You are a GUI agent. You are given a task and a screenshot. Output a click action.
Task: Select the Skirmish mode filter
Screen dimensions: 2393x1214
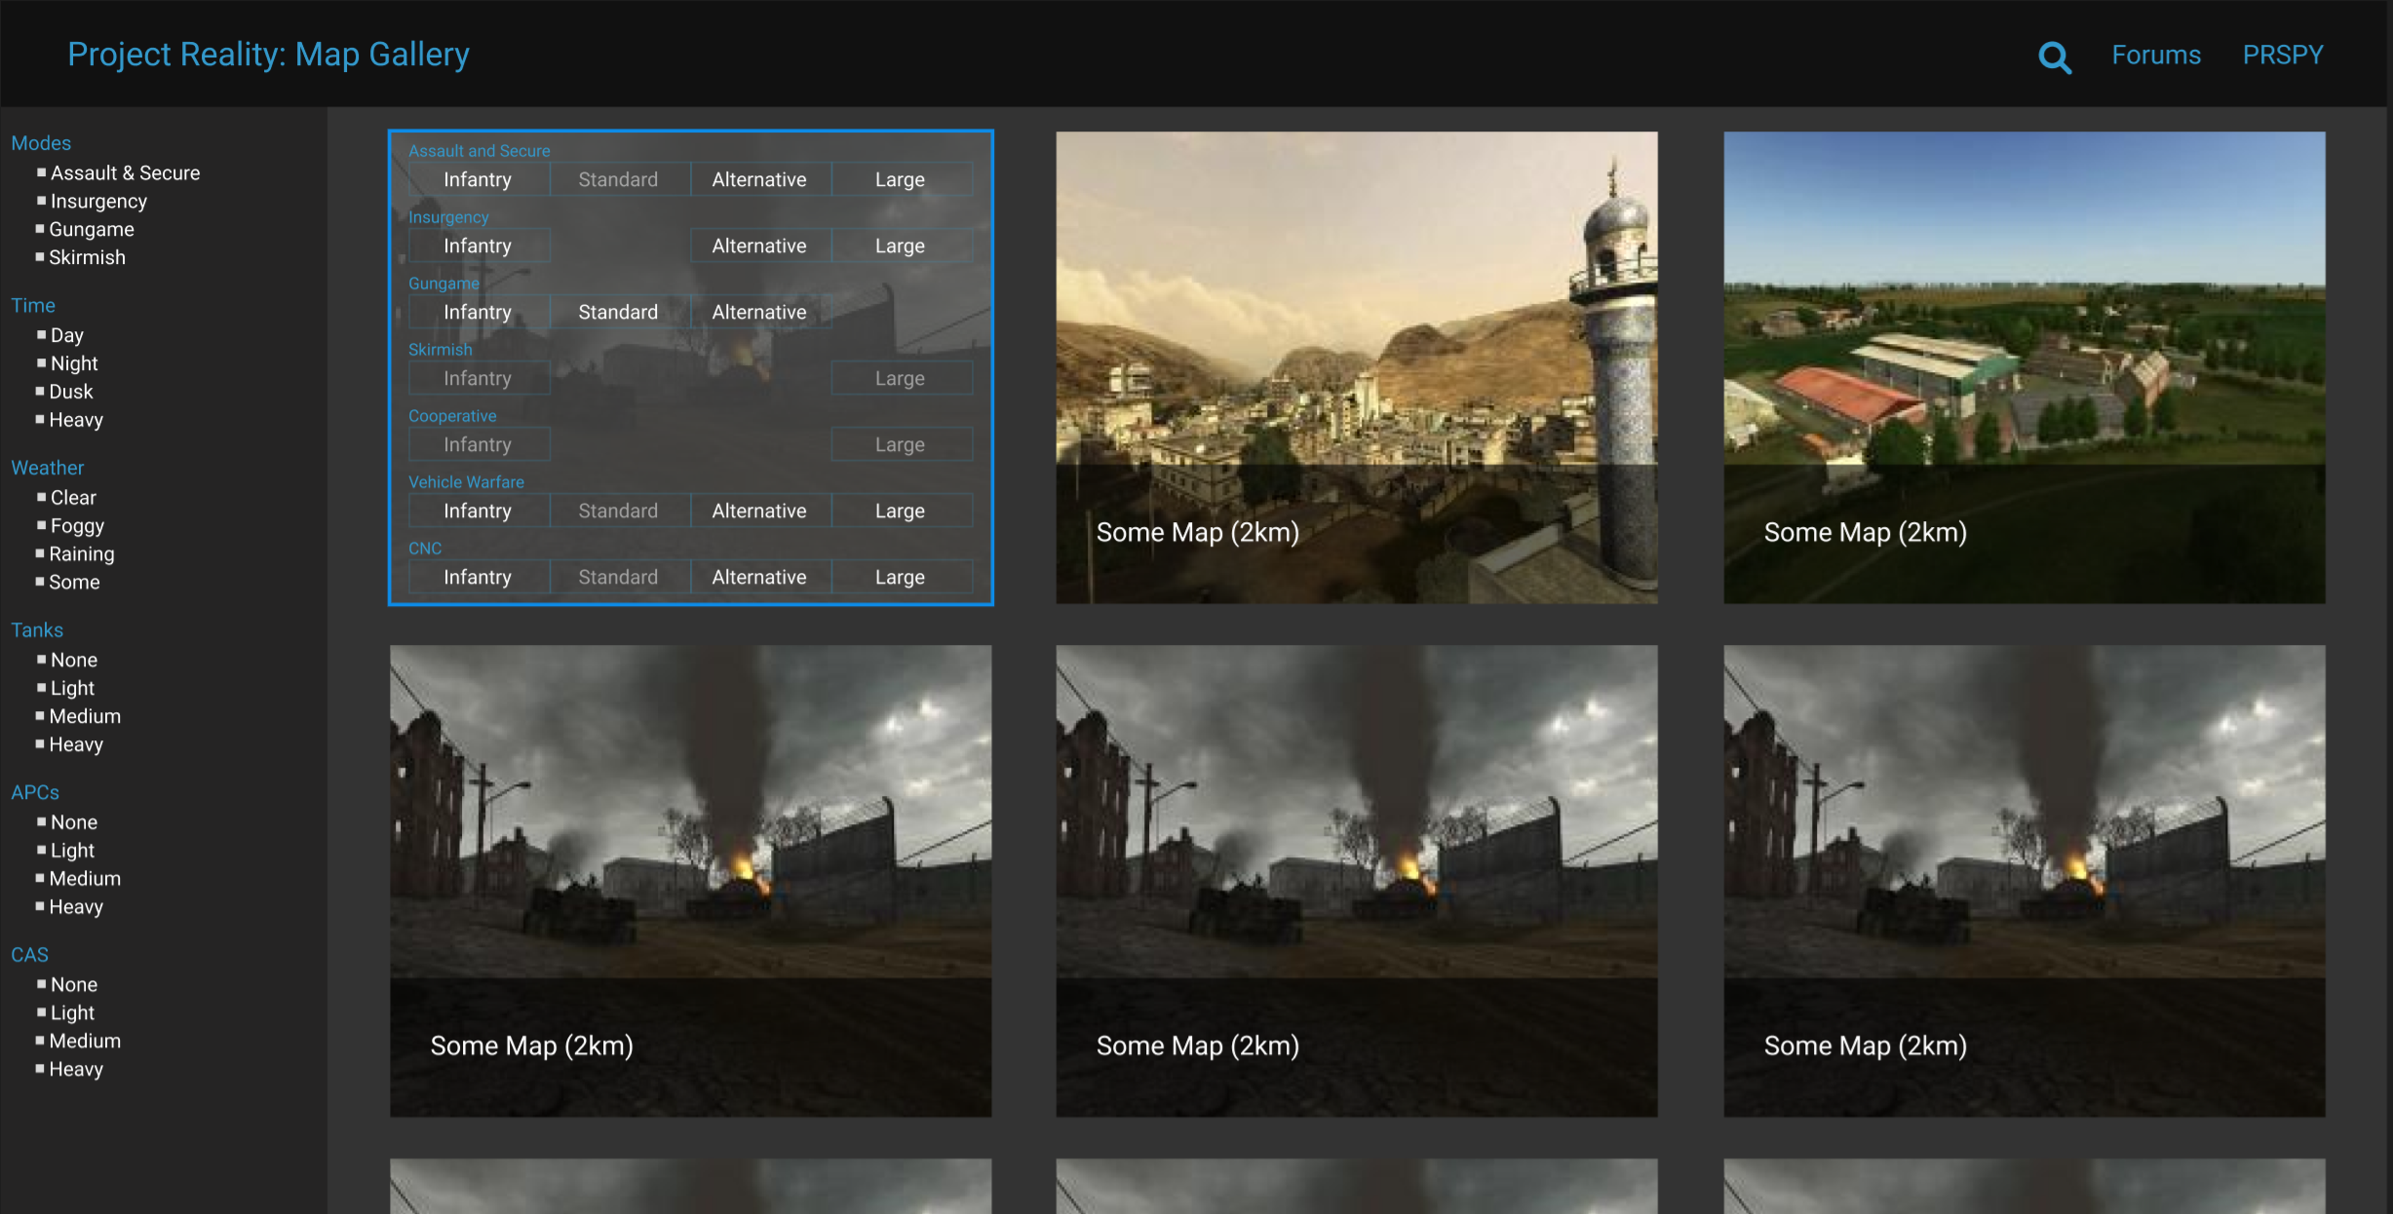87,258
